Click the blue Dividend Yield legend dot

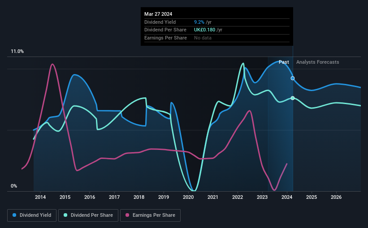(14, 215)
